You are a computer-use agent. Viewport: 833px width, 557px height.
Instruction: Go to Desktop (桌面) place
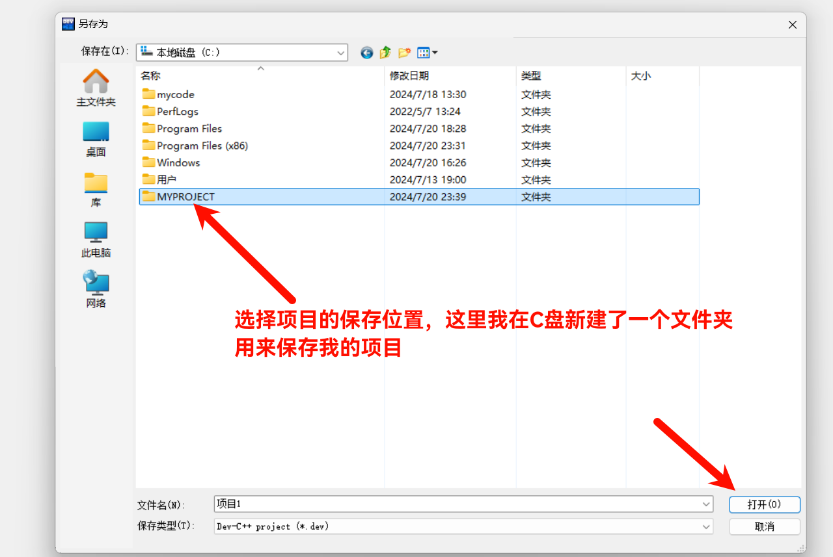point(96,139)
